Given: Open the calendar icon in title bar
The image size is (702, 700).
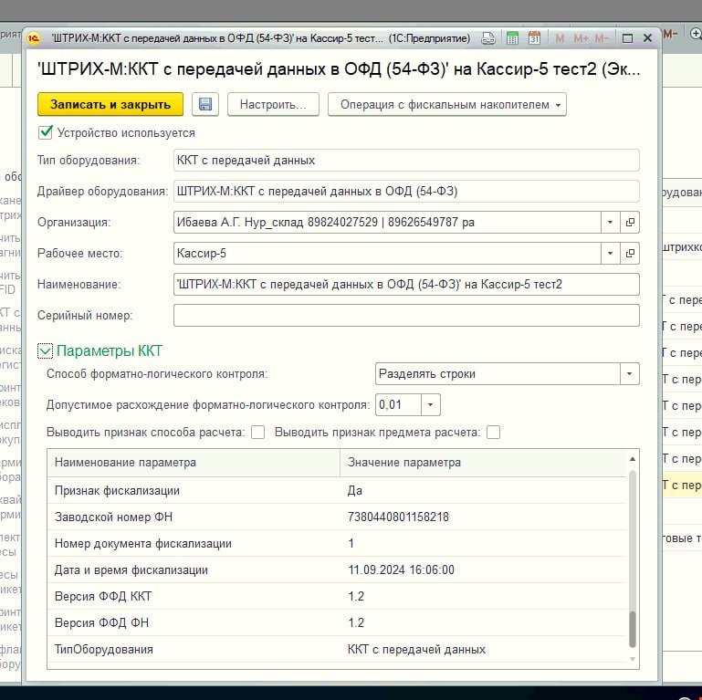Looking at the screenshot, I should [534, 38].
